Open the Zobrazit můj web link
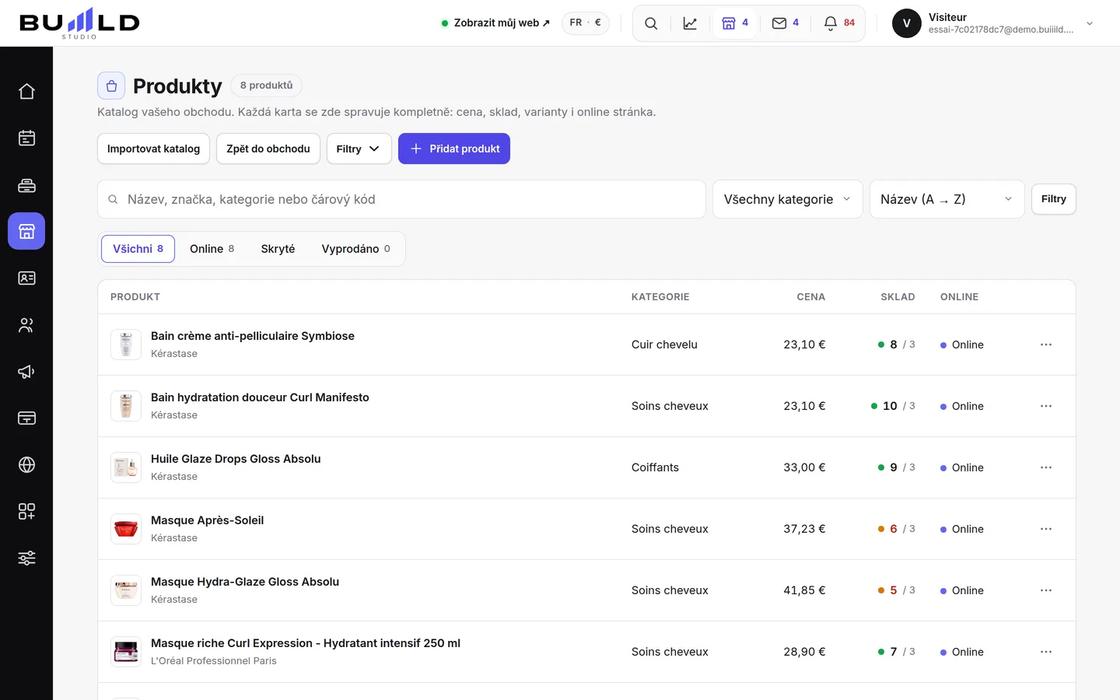 (x=495, y=23)
